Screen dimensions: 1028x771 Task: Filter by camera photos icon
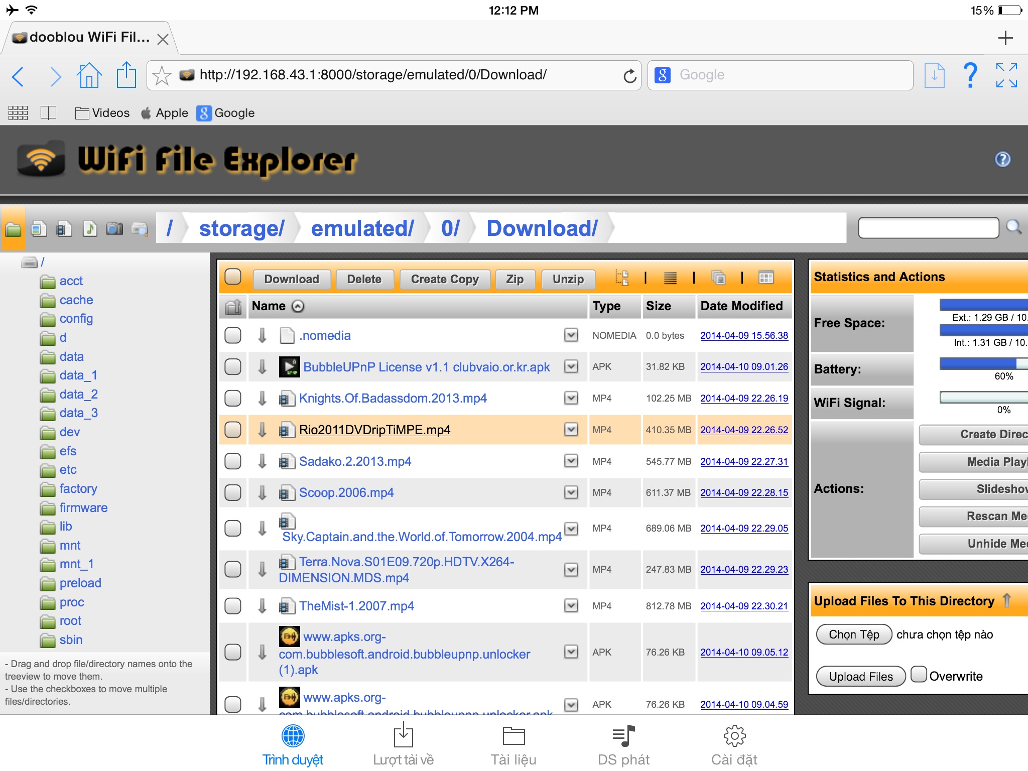pos(114,229)
